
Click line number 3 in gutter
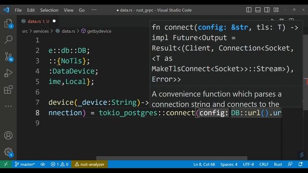point(38,61)
